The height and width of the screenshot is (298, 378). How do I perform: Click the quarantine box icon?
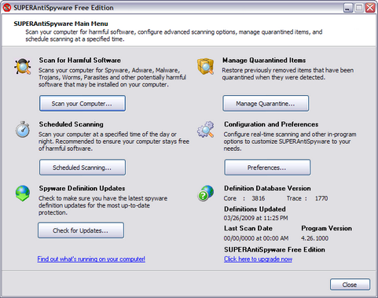[x=206, y=66]
